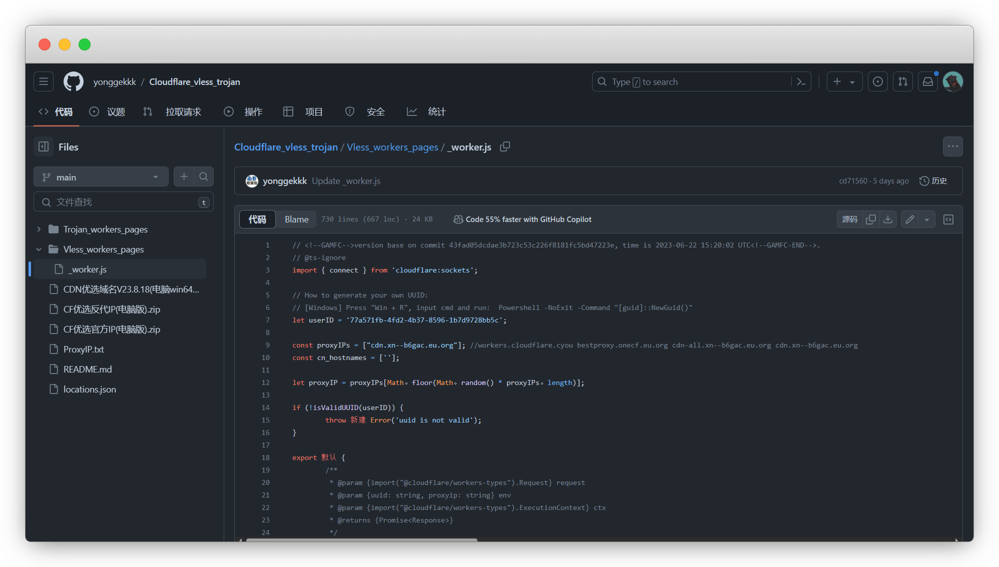Click Cloudflare_vless_trojan repository name in header
Screen dimensions: 999x567
195,81
